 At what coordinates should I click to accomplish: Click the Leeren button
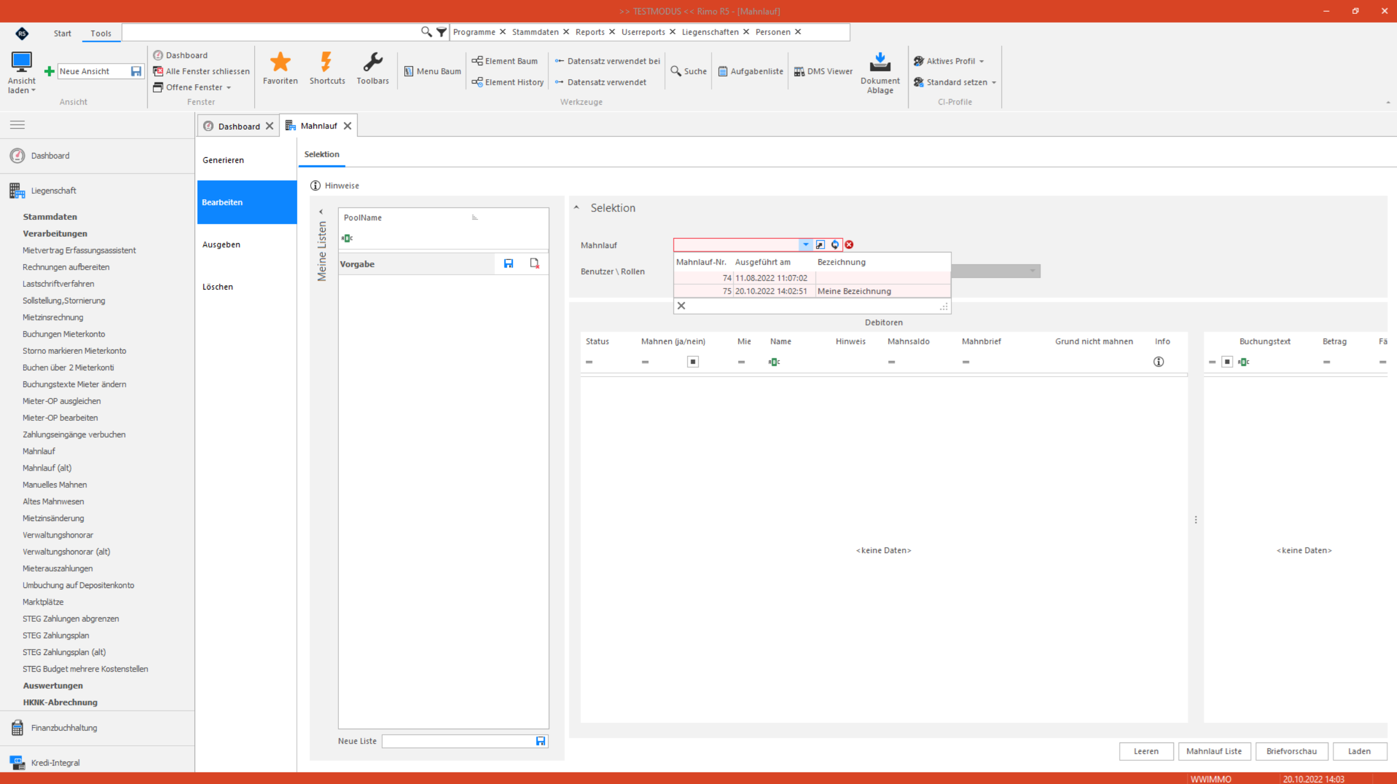point(1146,751)
